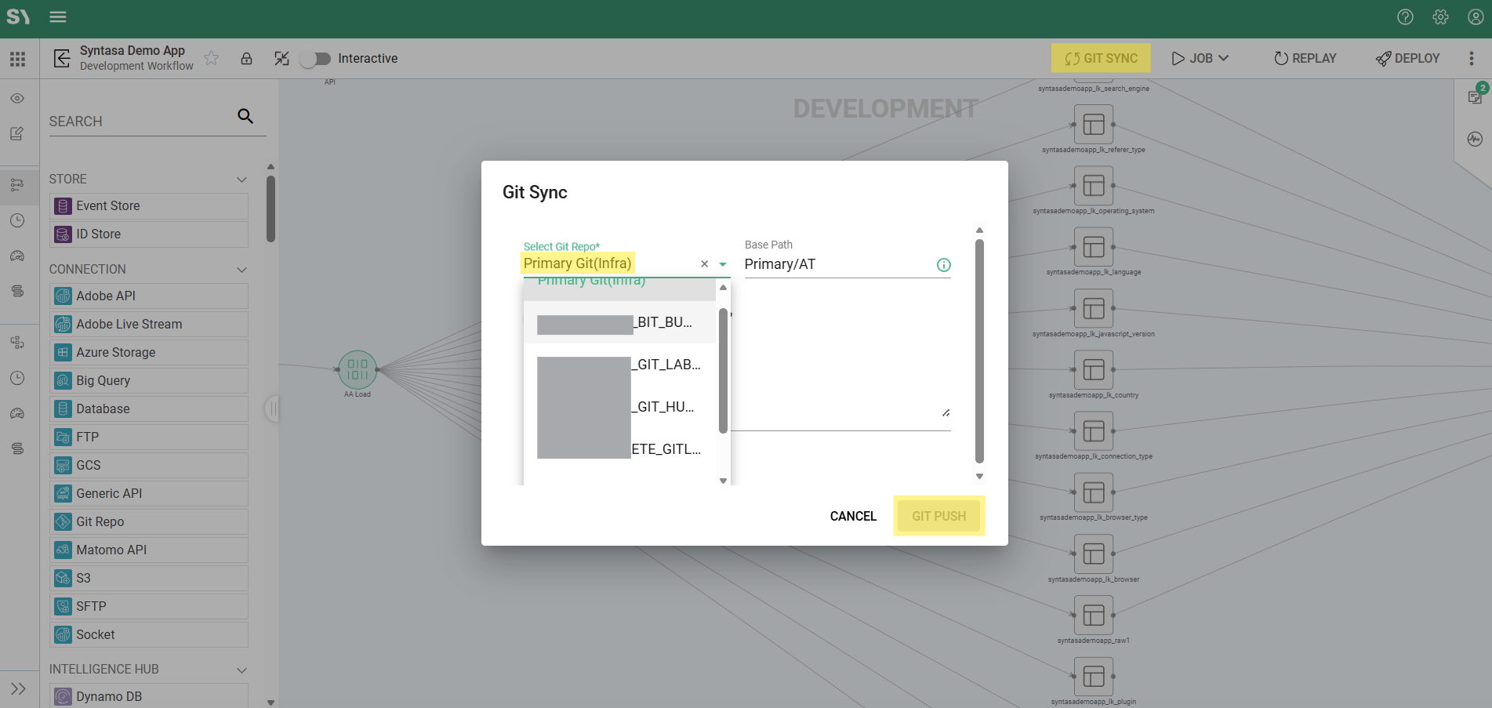
Task: Open the JOB dropdown menu
Action: 1200,58
